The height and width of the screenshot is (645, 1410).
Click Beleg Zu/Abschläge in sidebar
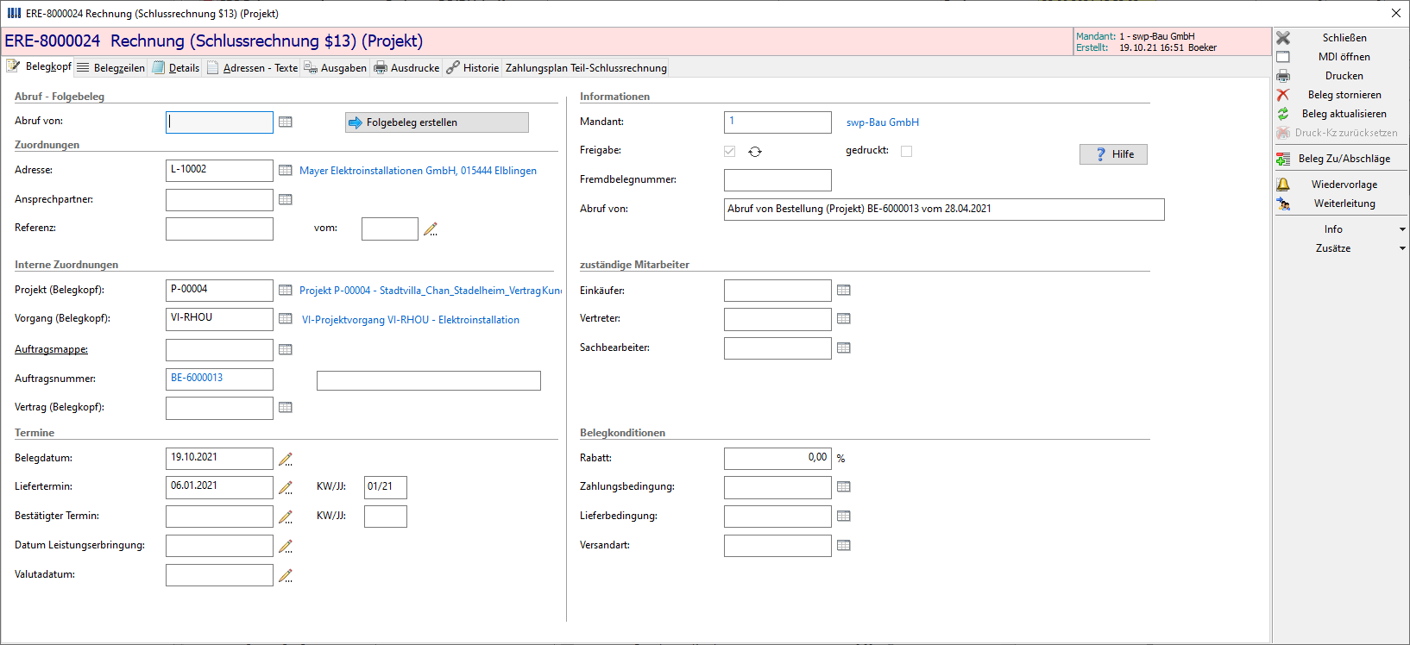(1344, 159)
